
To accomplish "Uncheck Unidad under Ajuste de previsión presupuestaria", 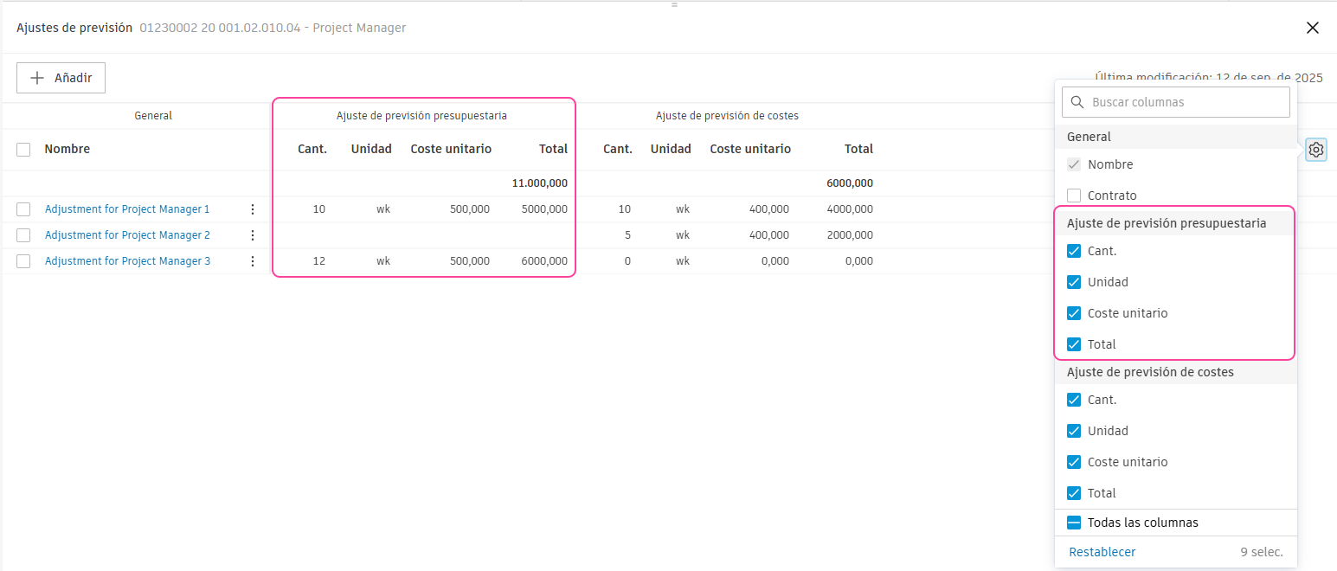I will click(1074, 282).
